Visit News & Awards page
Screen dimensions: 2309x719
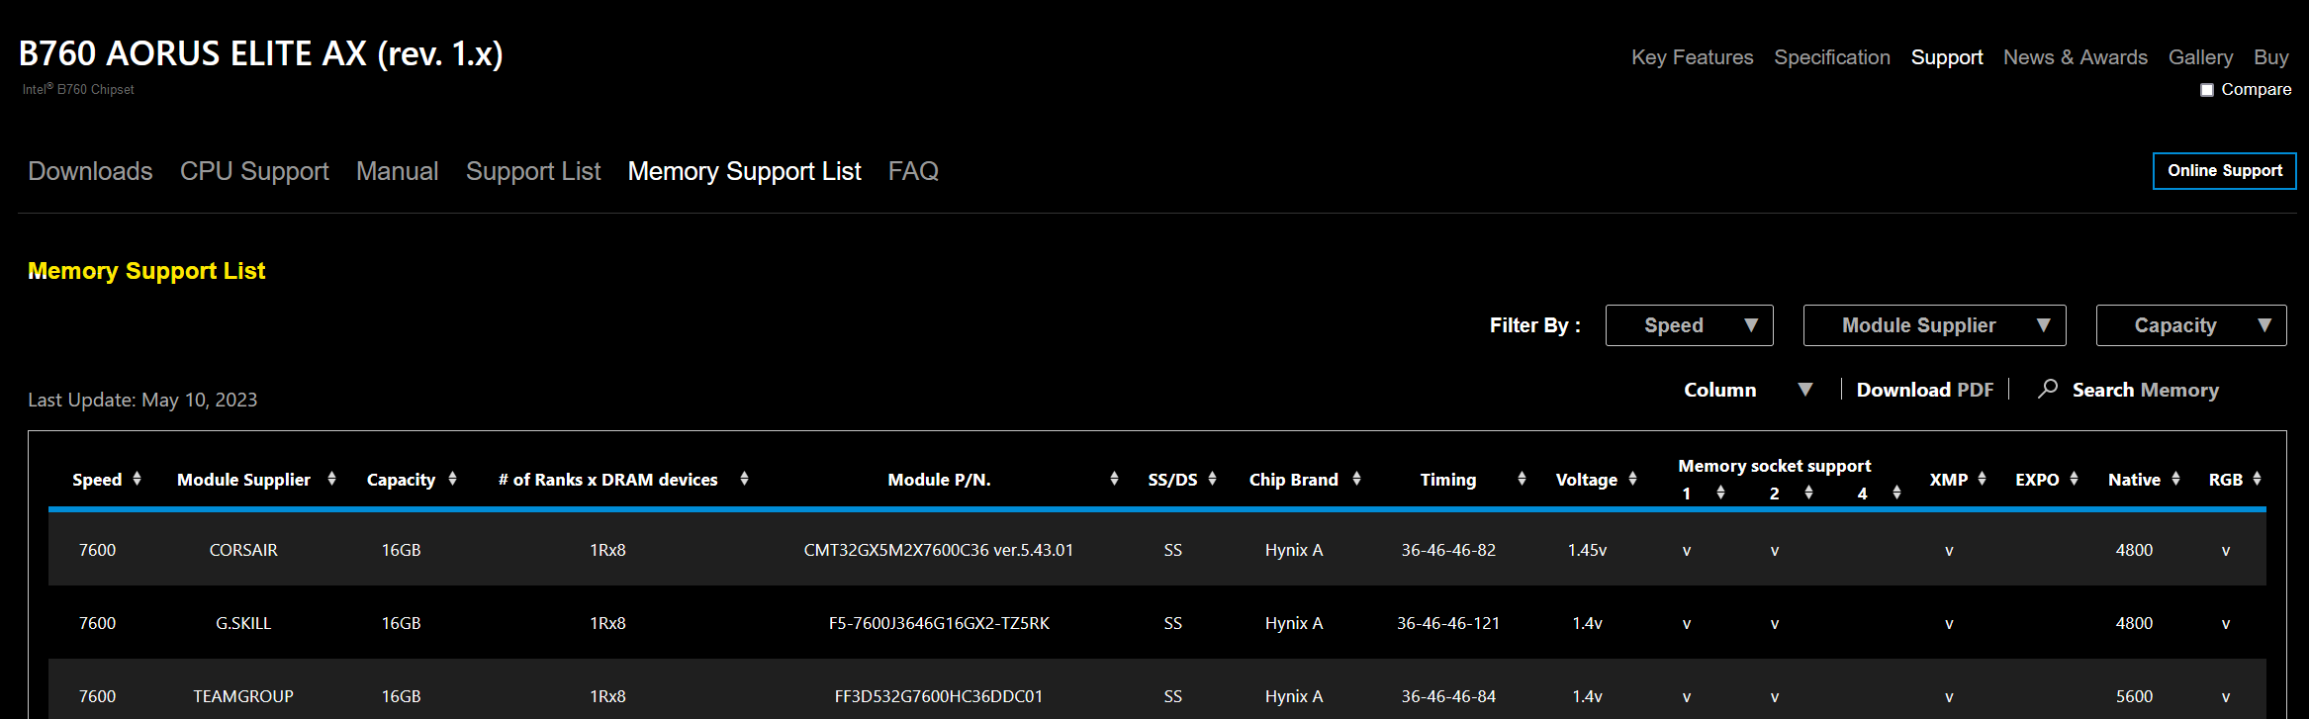[x=2075, y=57]
